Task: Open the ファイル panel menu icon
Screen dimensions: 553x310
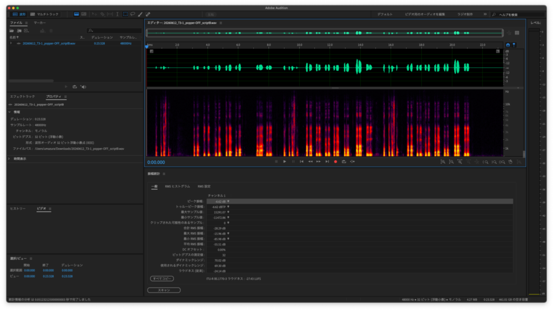Action: (x=26, y=23)
